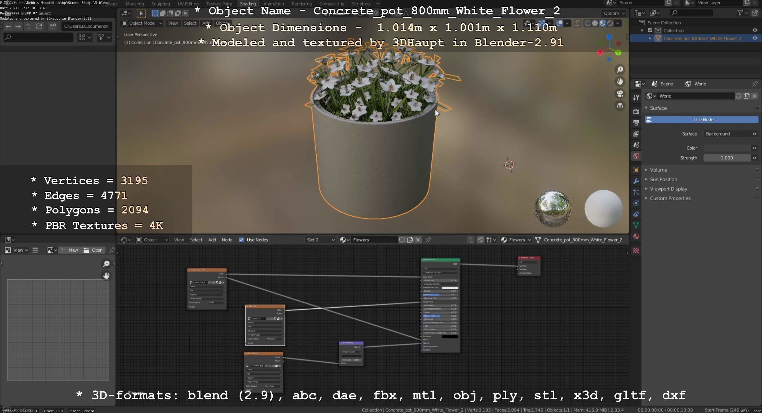
Task: Open the Object Constraint properties tab
Action: pyautogui.click(x=636, y=214)
